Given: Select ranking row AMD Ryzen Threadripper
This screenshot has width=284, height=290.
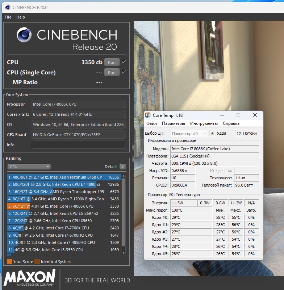Looking at the screenshot, I should [x=64, y=192].
